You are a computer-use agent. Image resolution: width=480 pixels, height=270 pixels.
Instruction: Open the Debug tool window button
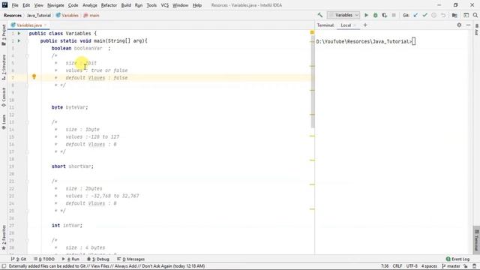[98, 259]
